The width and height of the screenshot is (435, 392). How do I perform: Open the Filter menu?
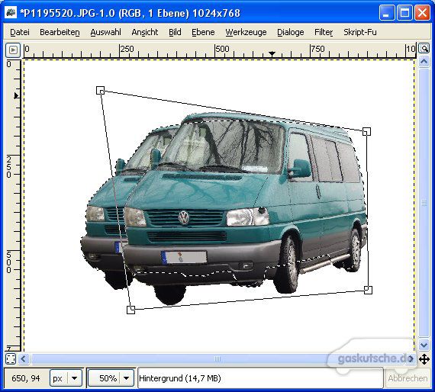point(324,32)
